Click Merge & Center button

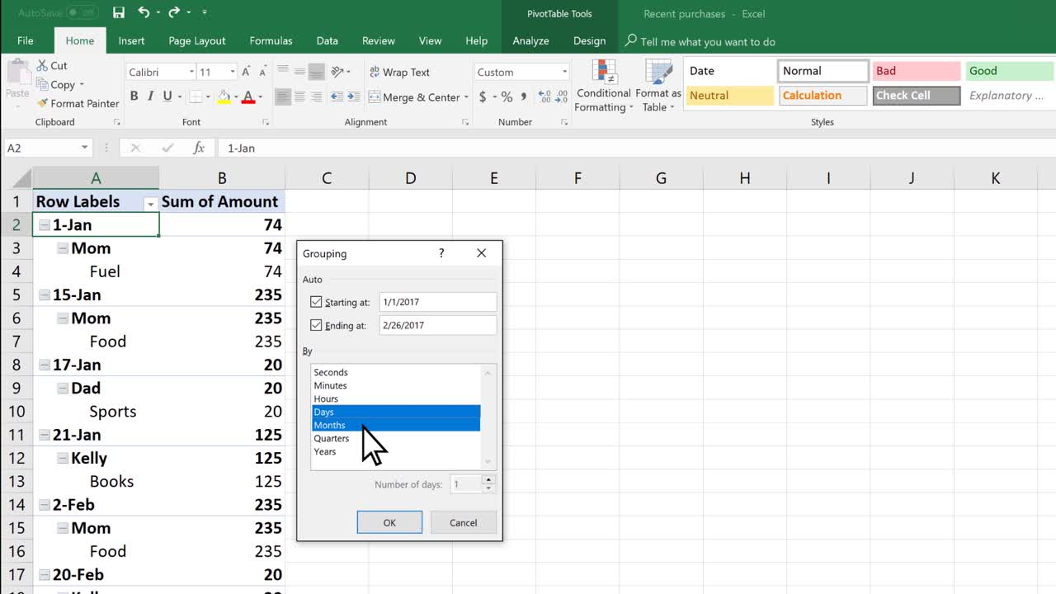(415, 97)
